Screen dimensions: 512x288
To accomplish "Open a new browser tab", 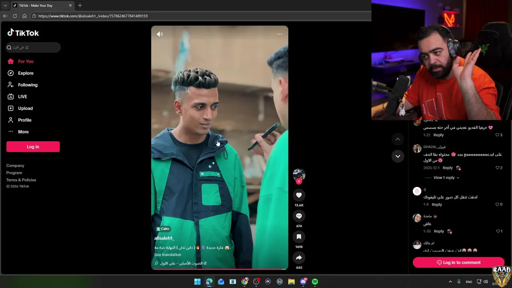I will click(80, 5).
